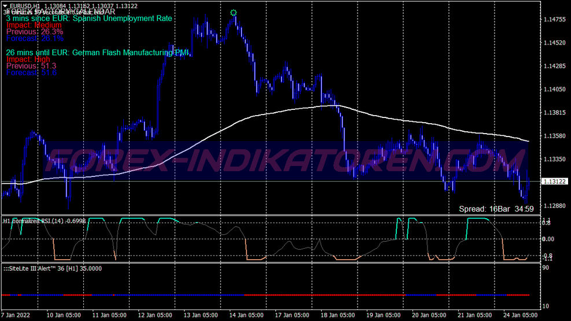Click the 1.13815 price axis label
The height and width of the screenshot is (321, 571).
click(555, 112)
